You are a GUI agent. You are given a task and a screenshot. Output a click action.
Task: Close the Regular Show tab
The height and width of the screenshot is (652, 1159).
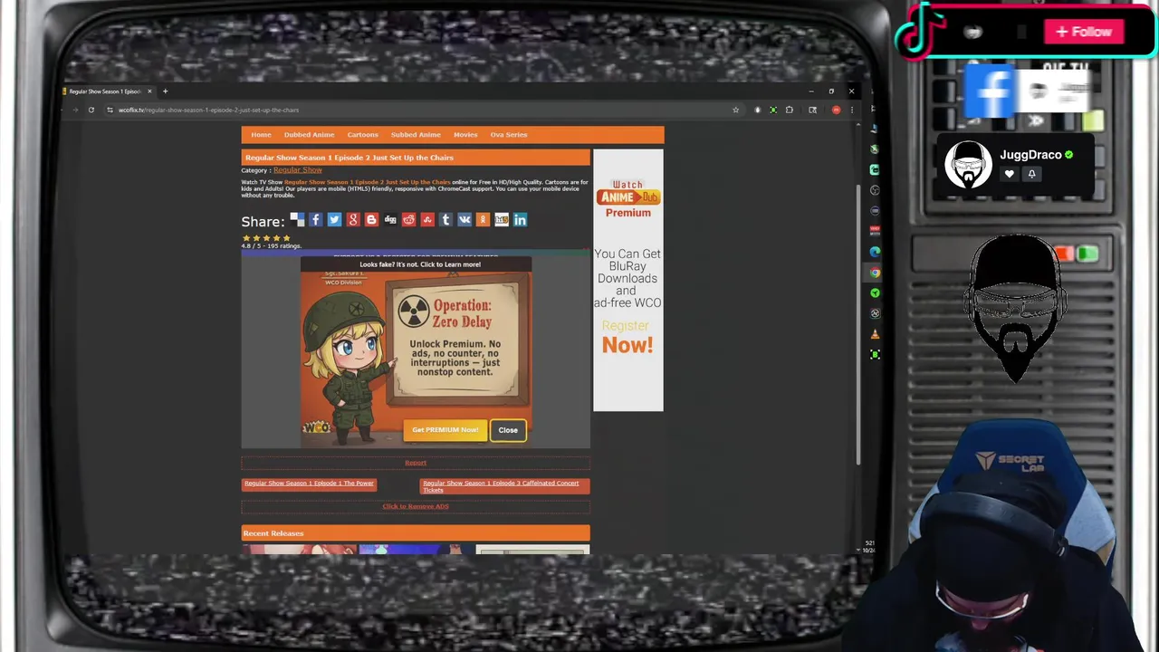[150, 91]
